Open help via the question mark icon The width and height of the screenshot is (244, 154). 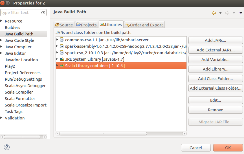click(x=7, y=147)
